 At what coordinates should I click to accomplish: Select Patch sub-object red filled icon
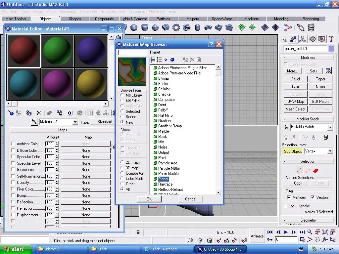click(x=316, y=171)
